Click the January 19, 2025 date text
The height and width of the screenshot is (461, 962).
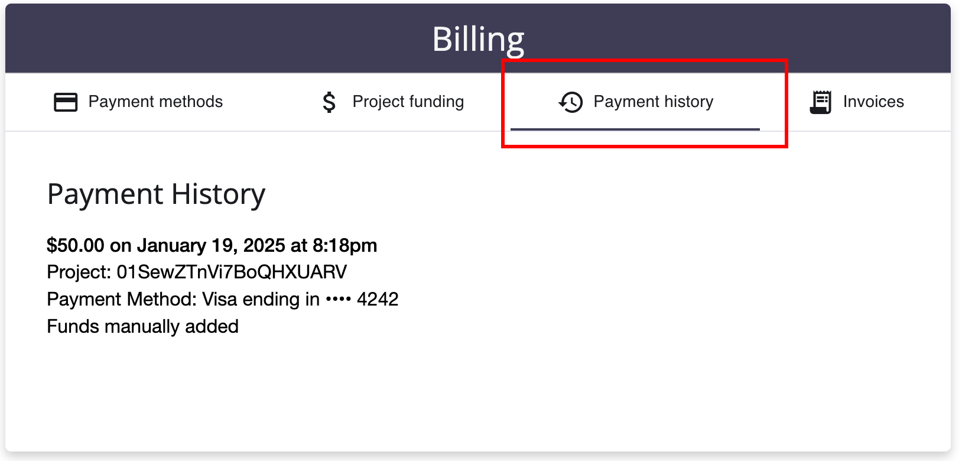211,245
